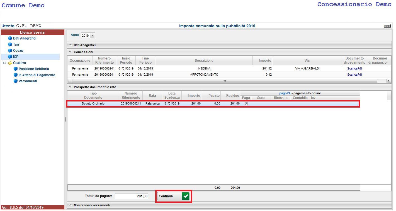Open Versamenti under Coattivo
Image resolution: width=396 pixels, height=211 pixels.
[28, 81]
